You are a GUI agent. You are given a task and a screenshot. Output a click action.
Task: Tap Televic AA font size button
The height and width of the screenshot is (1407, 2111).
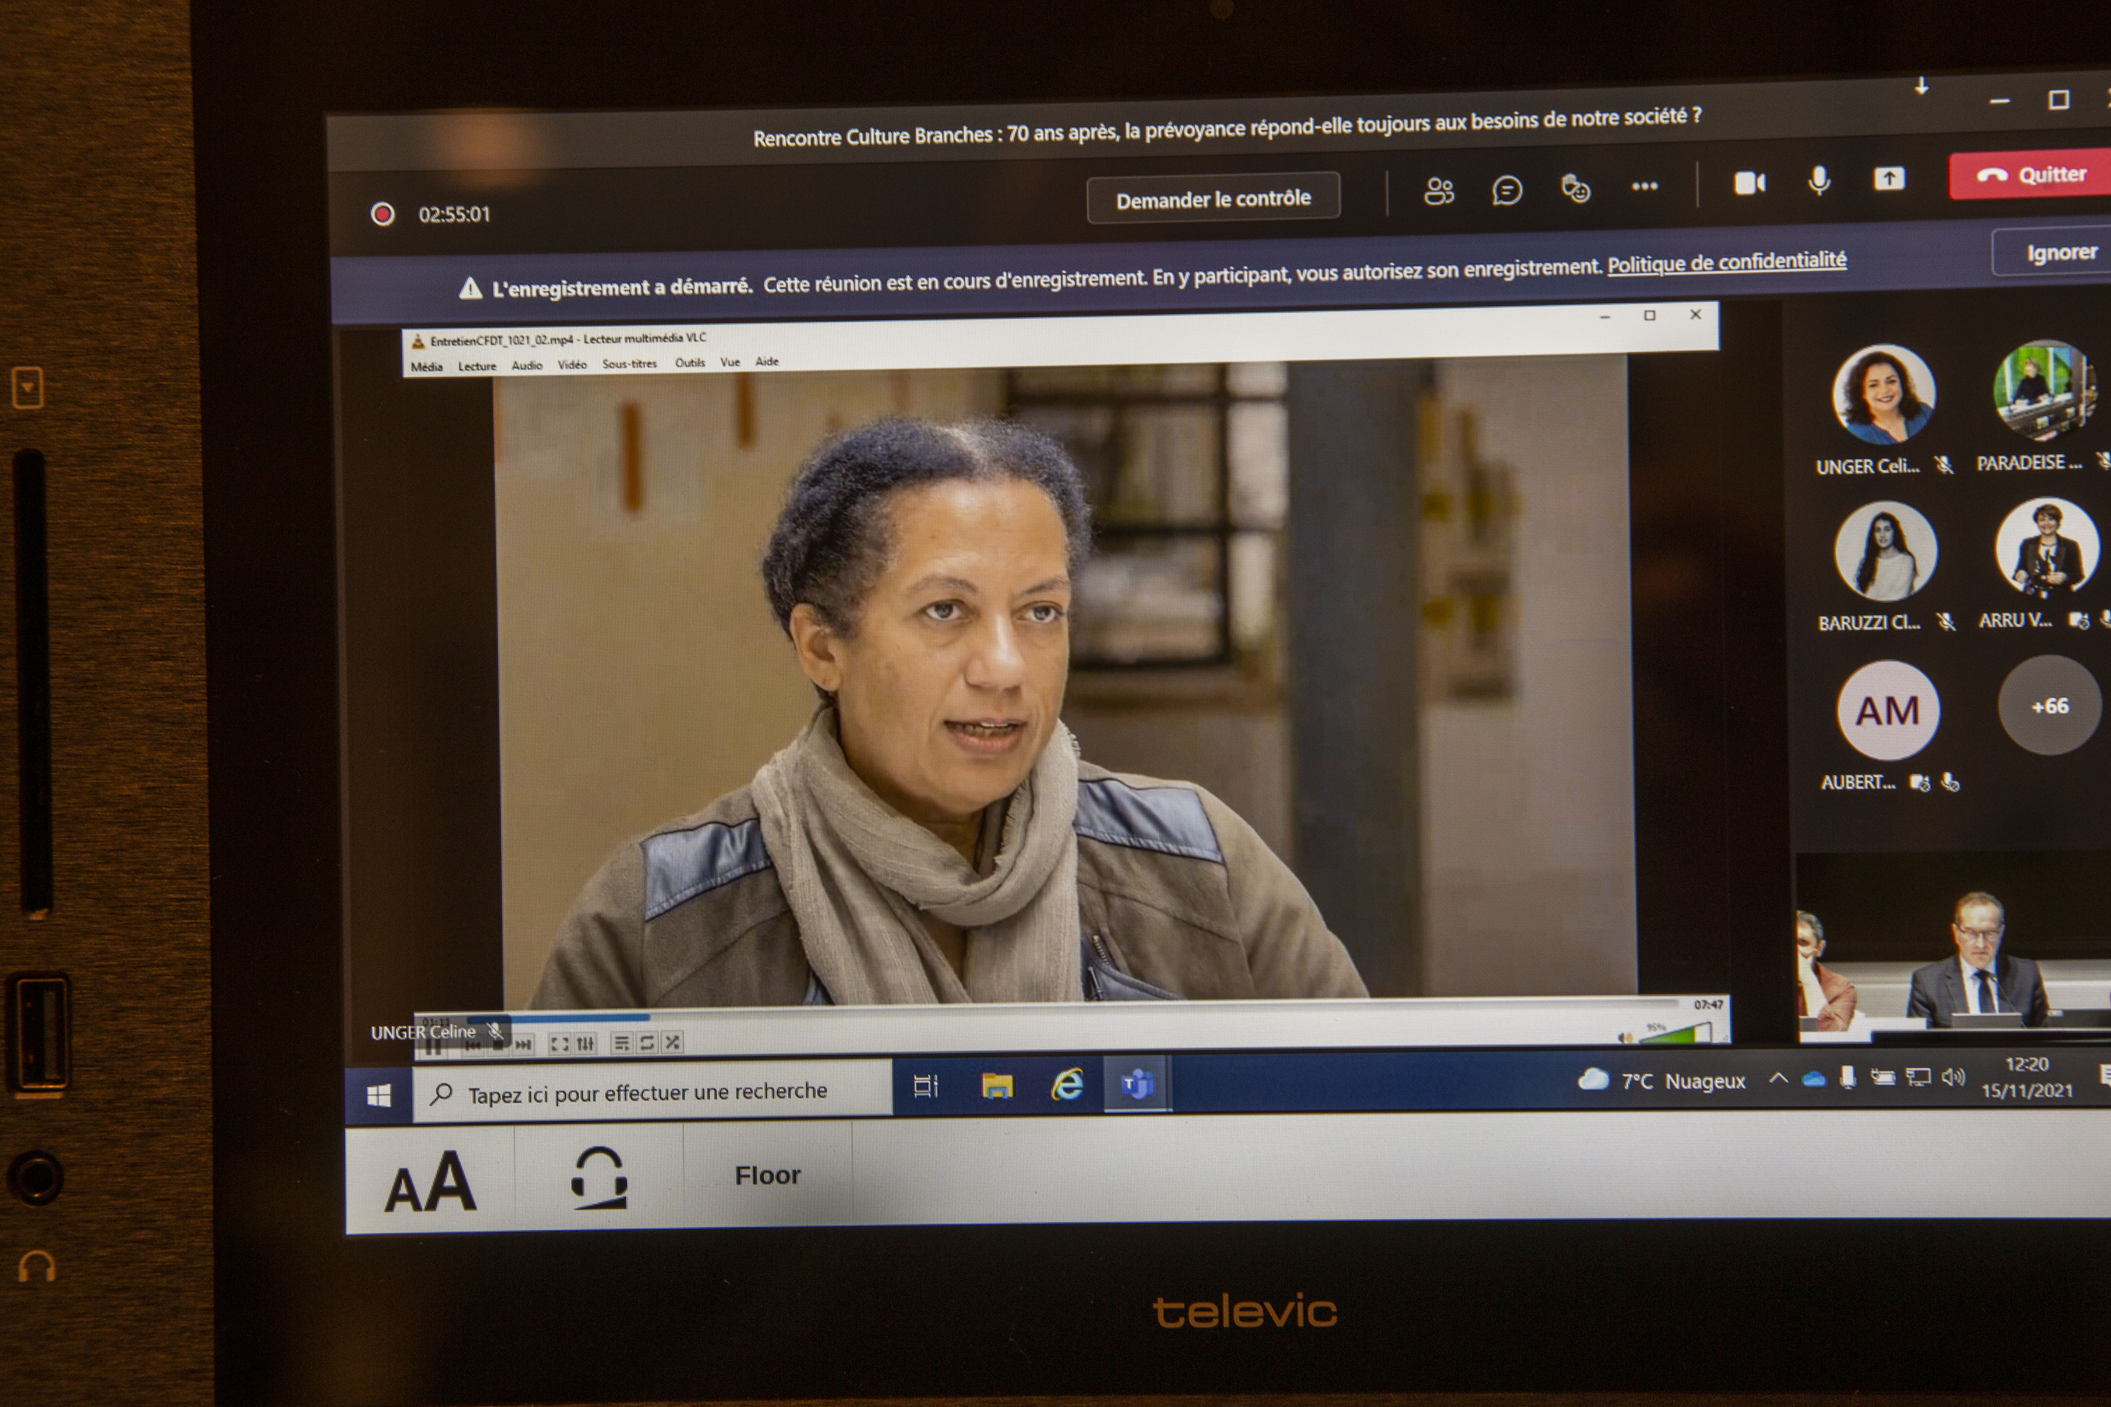click(x=430, y=1181)
